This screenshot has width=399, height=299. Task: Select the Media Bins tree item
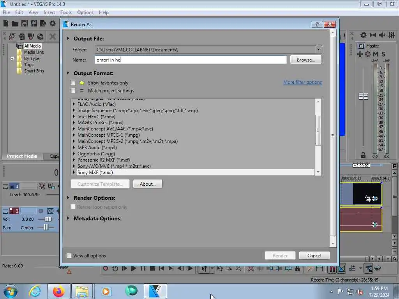coord(34,52)
